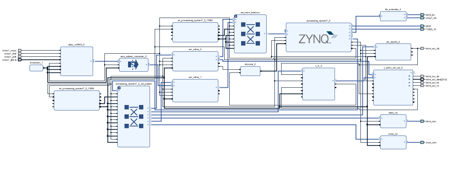Click the xlconcat_0 block
Viewport: 450px width, 170px height.
(x=250, y=71)
